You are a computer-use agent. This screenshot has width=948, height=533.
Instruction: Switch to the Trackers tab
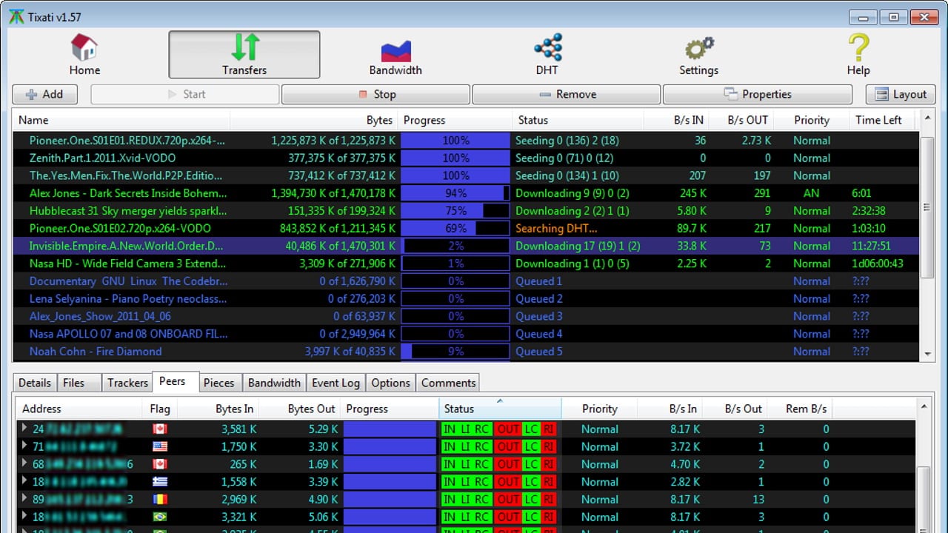pyautogui.click(x=127, y=383)
